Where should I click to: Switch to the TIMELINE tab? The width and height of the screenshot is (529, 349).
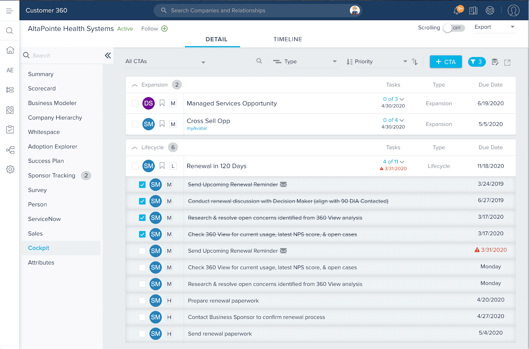[x=287, y=39]
